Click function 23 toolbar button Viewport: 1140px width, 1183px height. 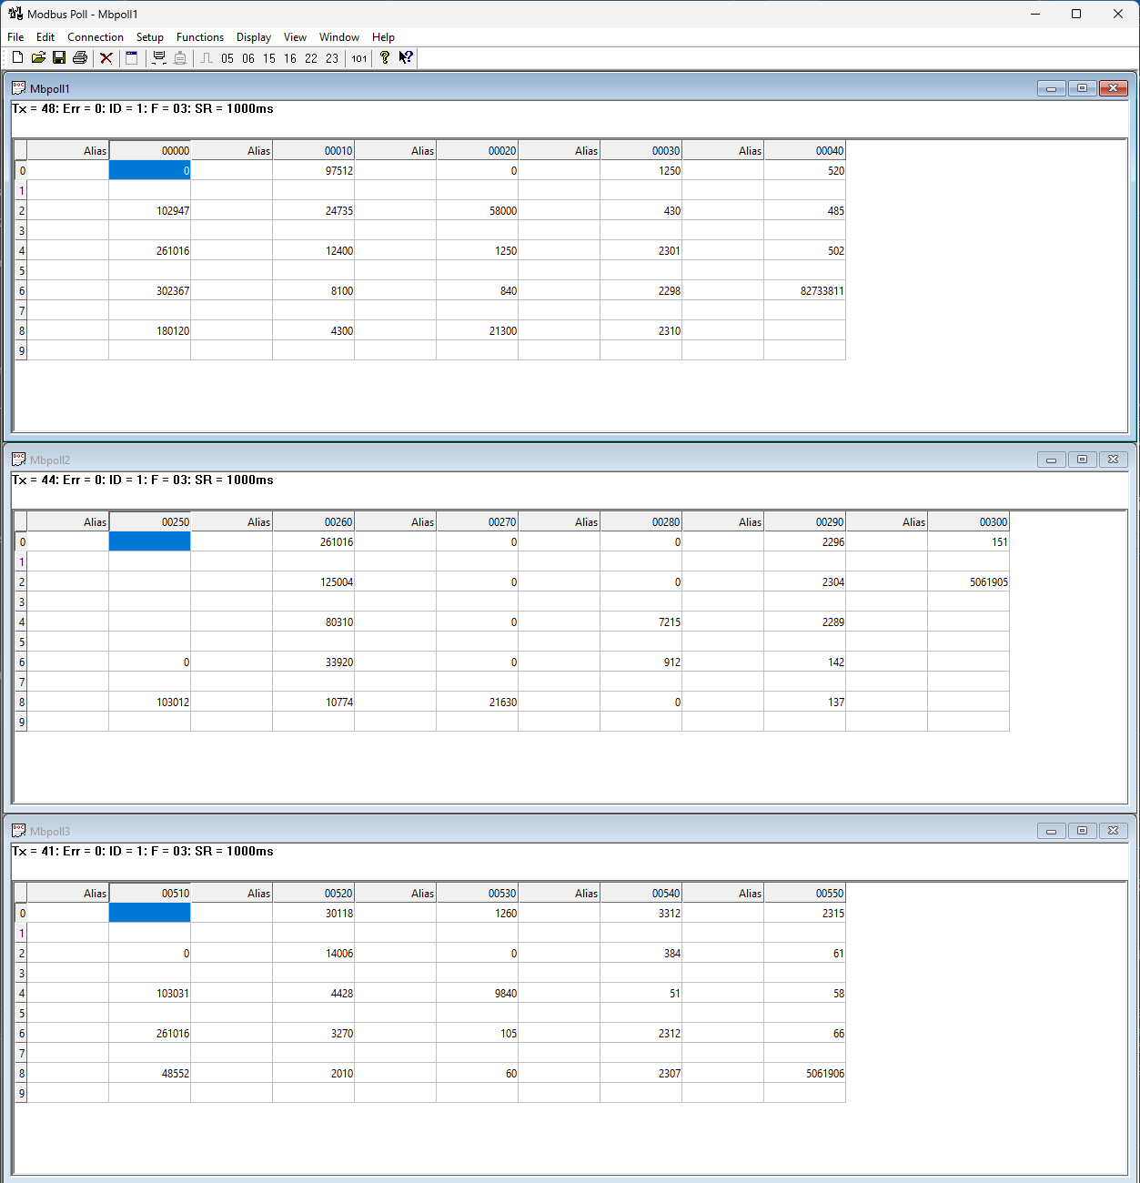(332, 58)
